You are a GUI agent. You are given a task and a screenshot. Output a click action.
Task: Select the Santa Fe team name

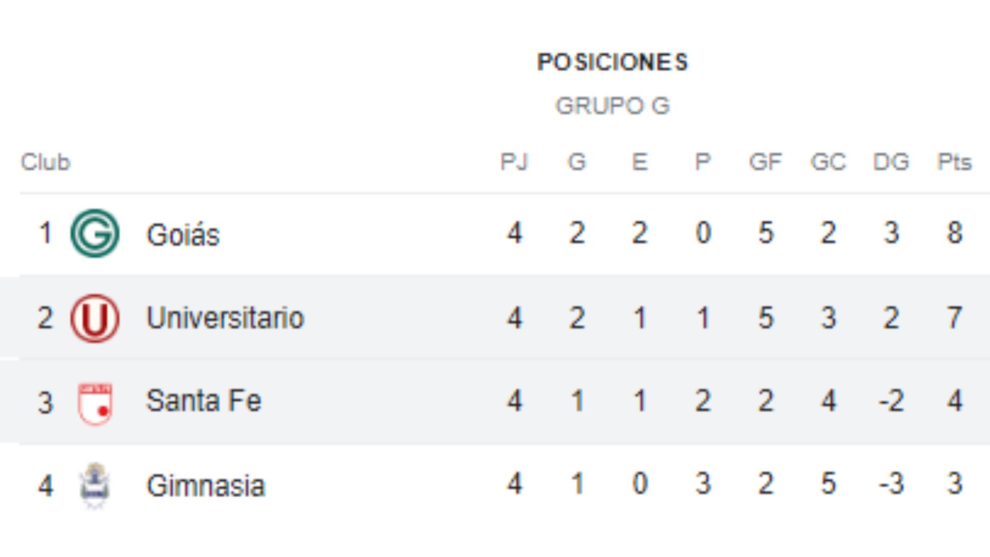204,401
